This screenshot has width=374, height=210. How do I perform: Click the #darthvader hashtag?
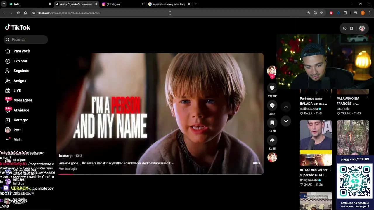pyautogui.click(x=132, y=163)
